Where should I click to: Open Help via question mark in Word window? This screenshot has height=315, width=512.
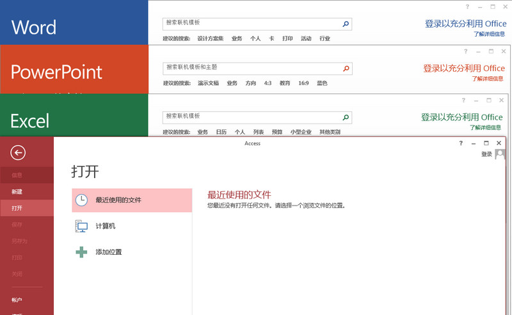(467, 6)
